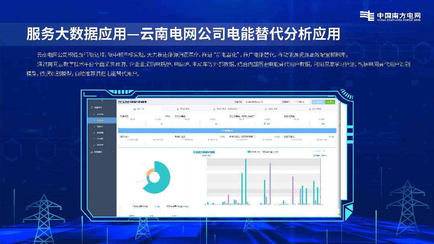Click the line chart icon of the first sidebar sub-item
Screen dimensions: 434x244
(x=94, y=114)
